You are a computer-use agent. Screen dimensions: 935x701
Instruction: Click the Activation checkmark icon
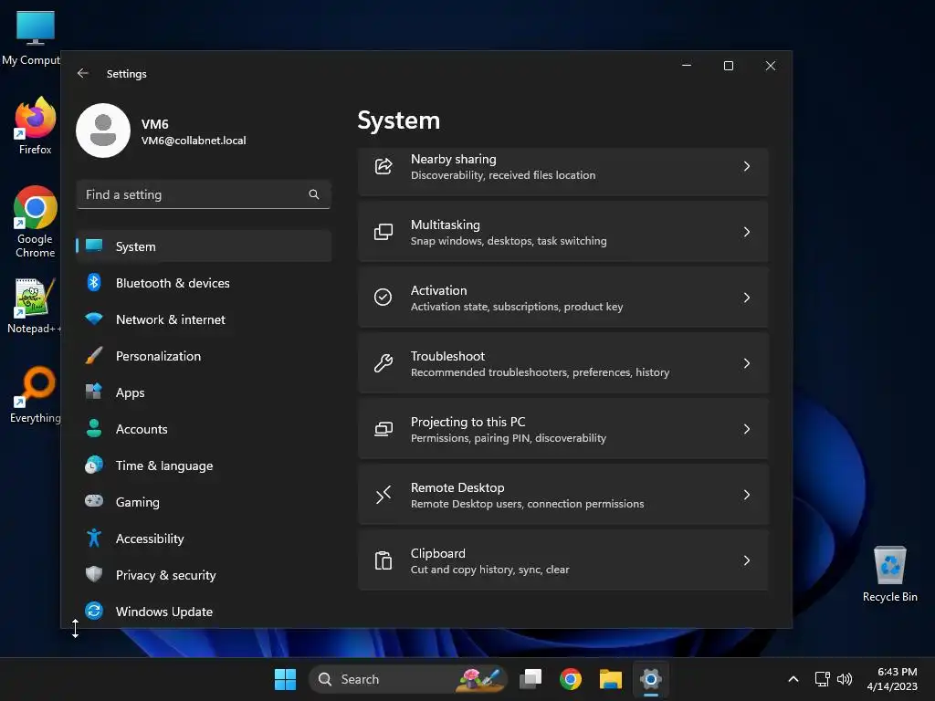coord(383,297)
